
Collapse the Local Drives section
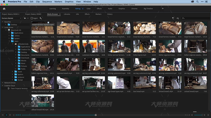pyautogui.click(x=3, y=27)
